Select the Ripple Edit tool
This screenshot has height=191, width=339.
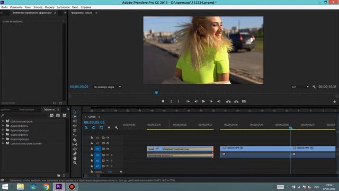tap(75, 121)
